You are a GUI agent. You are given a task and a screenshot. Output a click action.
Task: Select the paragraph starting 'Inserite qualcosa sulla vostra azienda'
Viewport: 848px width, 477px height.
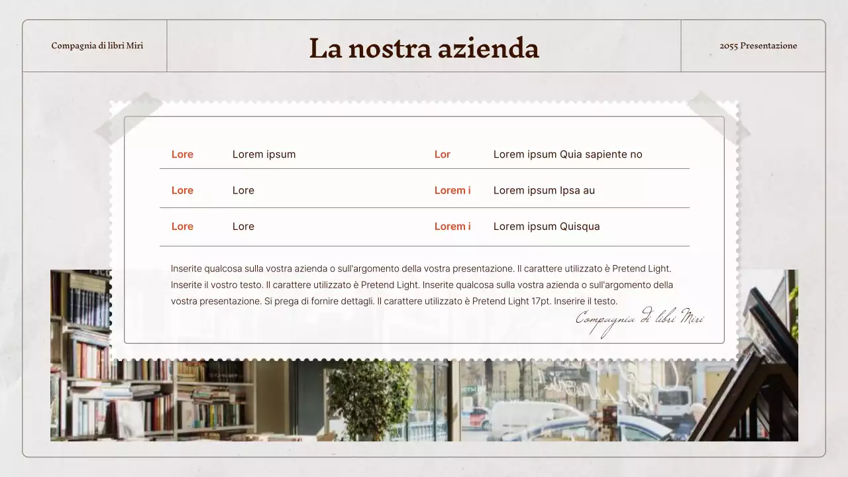point(422,284)
